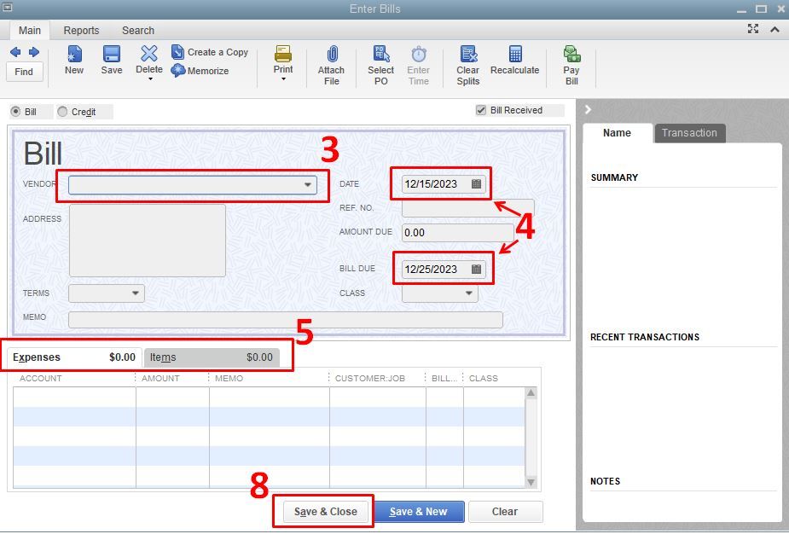Click the Attach File paperclip icon
Image resolution: width=789 pixels, height=534 pixels.
click(x=332, y=54)
